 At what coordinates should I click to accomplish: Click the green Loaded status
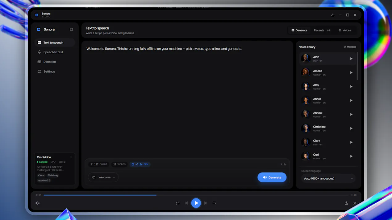pyautogui.click(x=42, y=162)
